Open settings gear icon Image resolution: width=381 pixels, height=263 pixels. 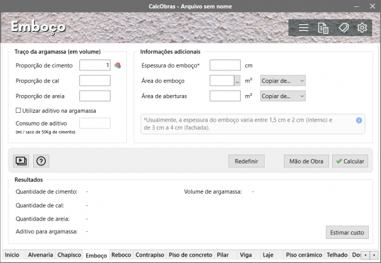tap(362, 28)
